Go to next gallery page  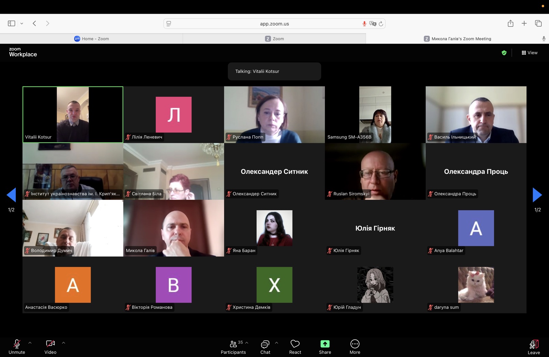pos(537,195)
